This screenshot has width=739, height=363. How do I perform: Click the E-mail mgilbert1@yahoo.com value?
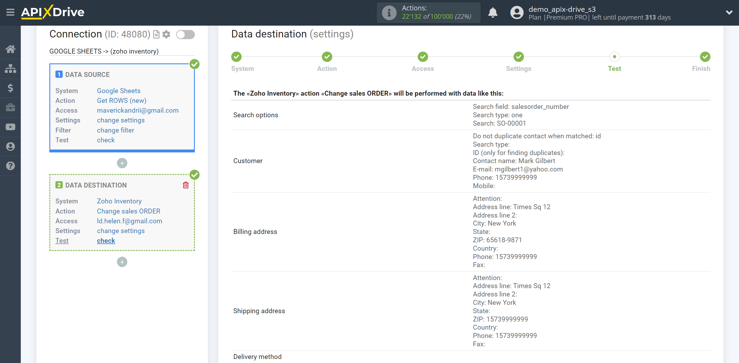pyautogui.click(x=518, y=169)
